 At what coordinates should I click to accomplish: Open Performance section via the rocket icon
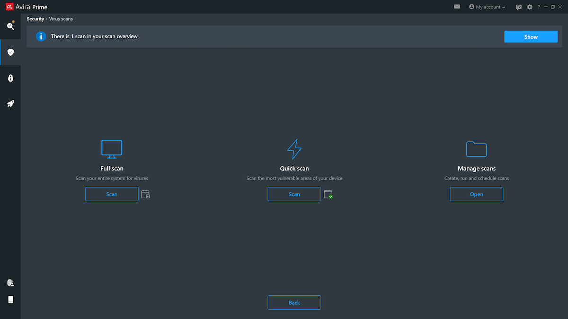(x=10, y=103)
